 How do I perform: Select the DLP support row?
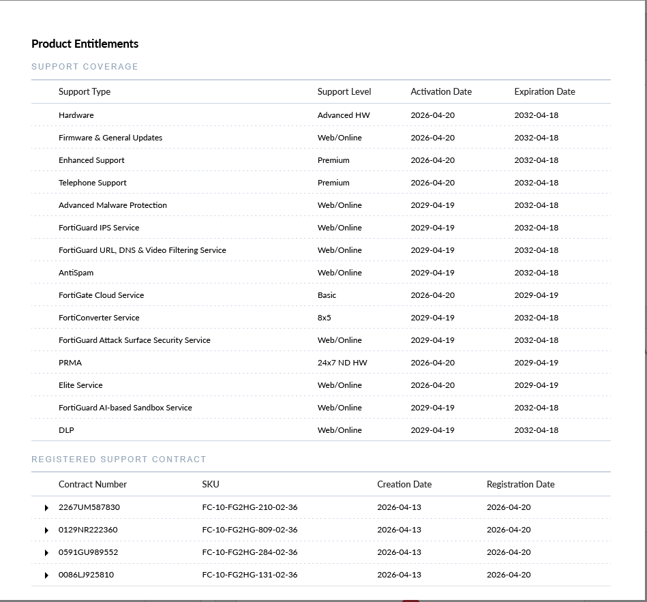tap(321, 430)
